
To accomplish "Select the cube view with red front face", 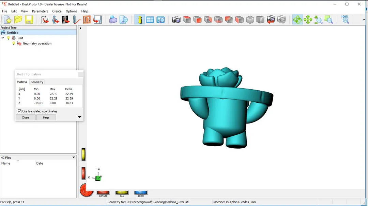I will 197,20.
